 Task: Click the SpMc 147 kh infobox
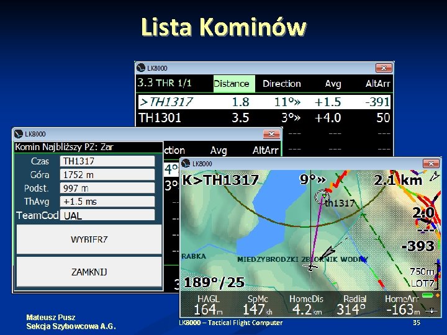tap(258, 305)
